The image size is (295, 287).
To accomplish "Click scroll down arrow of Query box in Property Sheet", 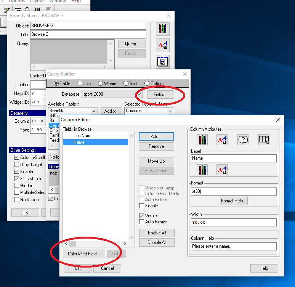I will (x=111, y=61).
